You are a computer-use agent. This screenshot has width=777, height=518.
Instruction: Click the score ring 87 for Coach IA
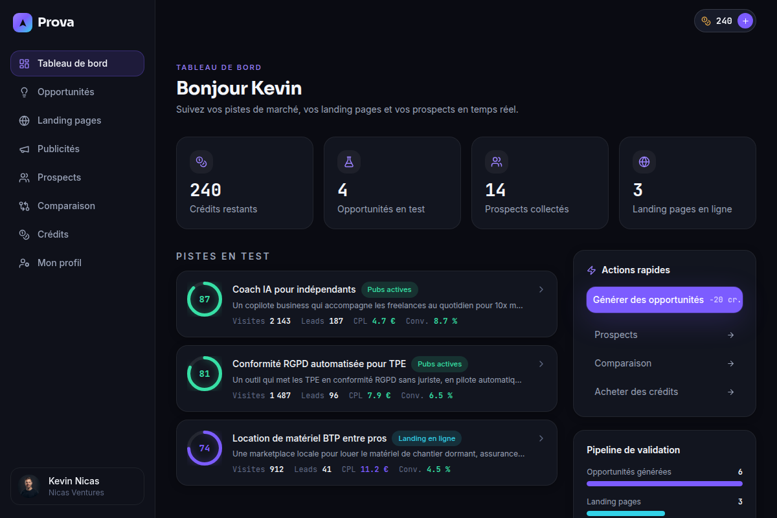click(x=205, y=299)
